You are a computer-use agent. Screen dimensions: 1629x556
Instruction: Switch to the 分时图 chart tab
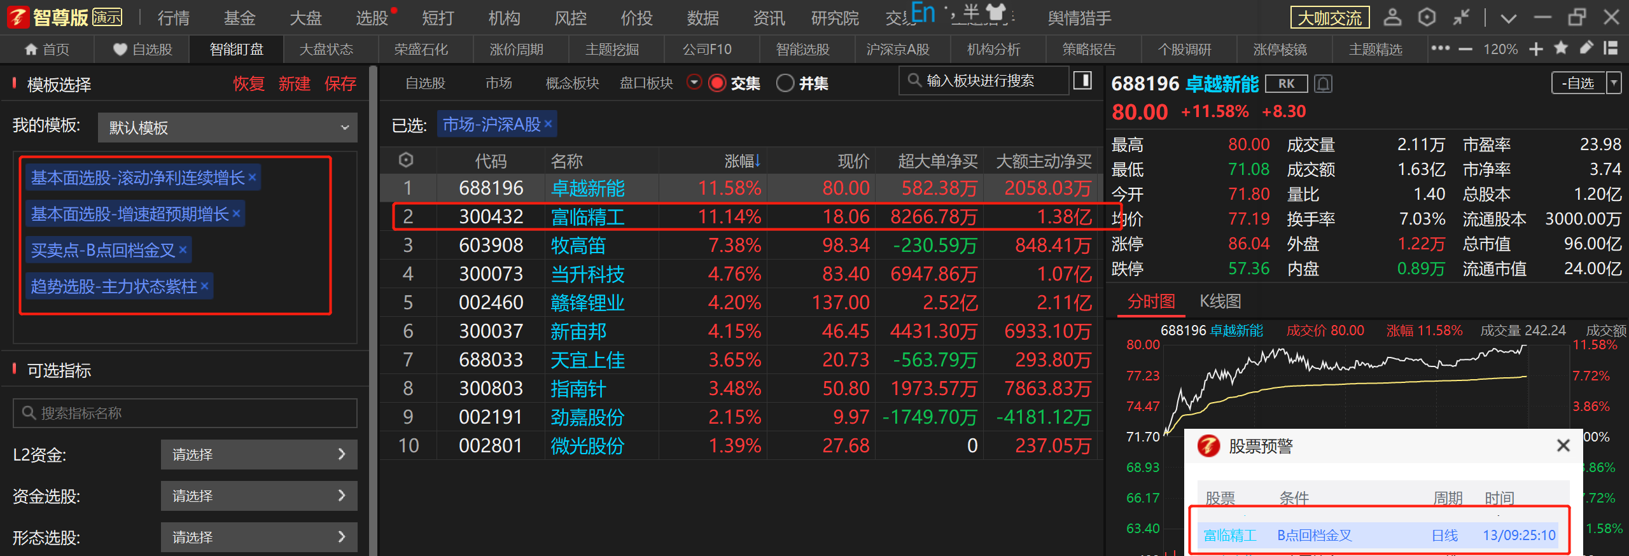pyautogui.click(x=1151, y=301)
